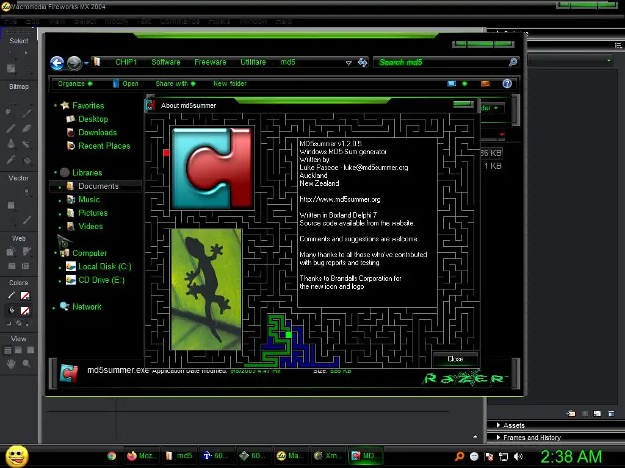This screenshot has width=625, height=468.
Task: Select the Paint Bucket tool
Action: point(27,160)
